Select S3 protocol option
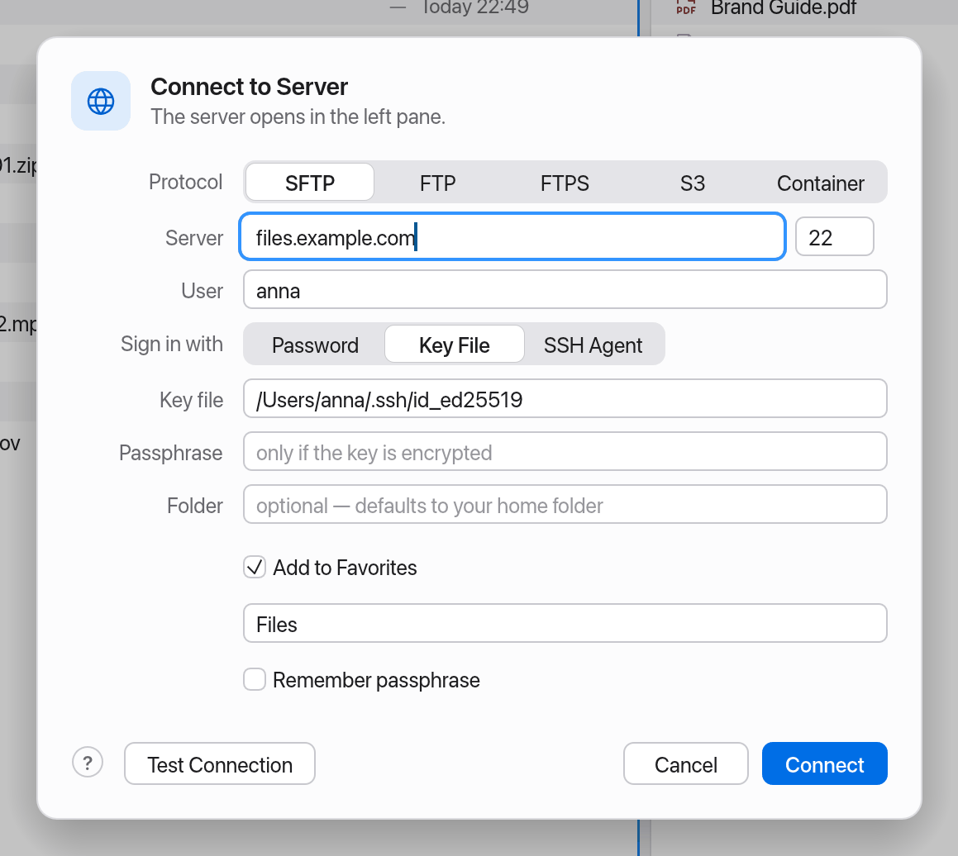 (692, 183)
